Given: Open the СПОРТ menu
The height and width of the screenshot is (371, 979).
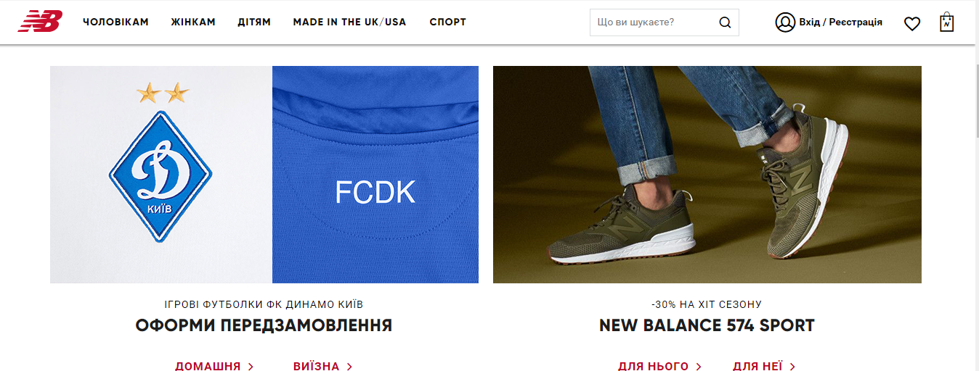Looking at the screenshot, I should (x=448, y=22).
